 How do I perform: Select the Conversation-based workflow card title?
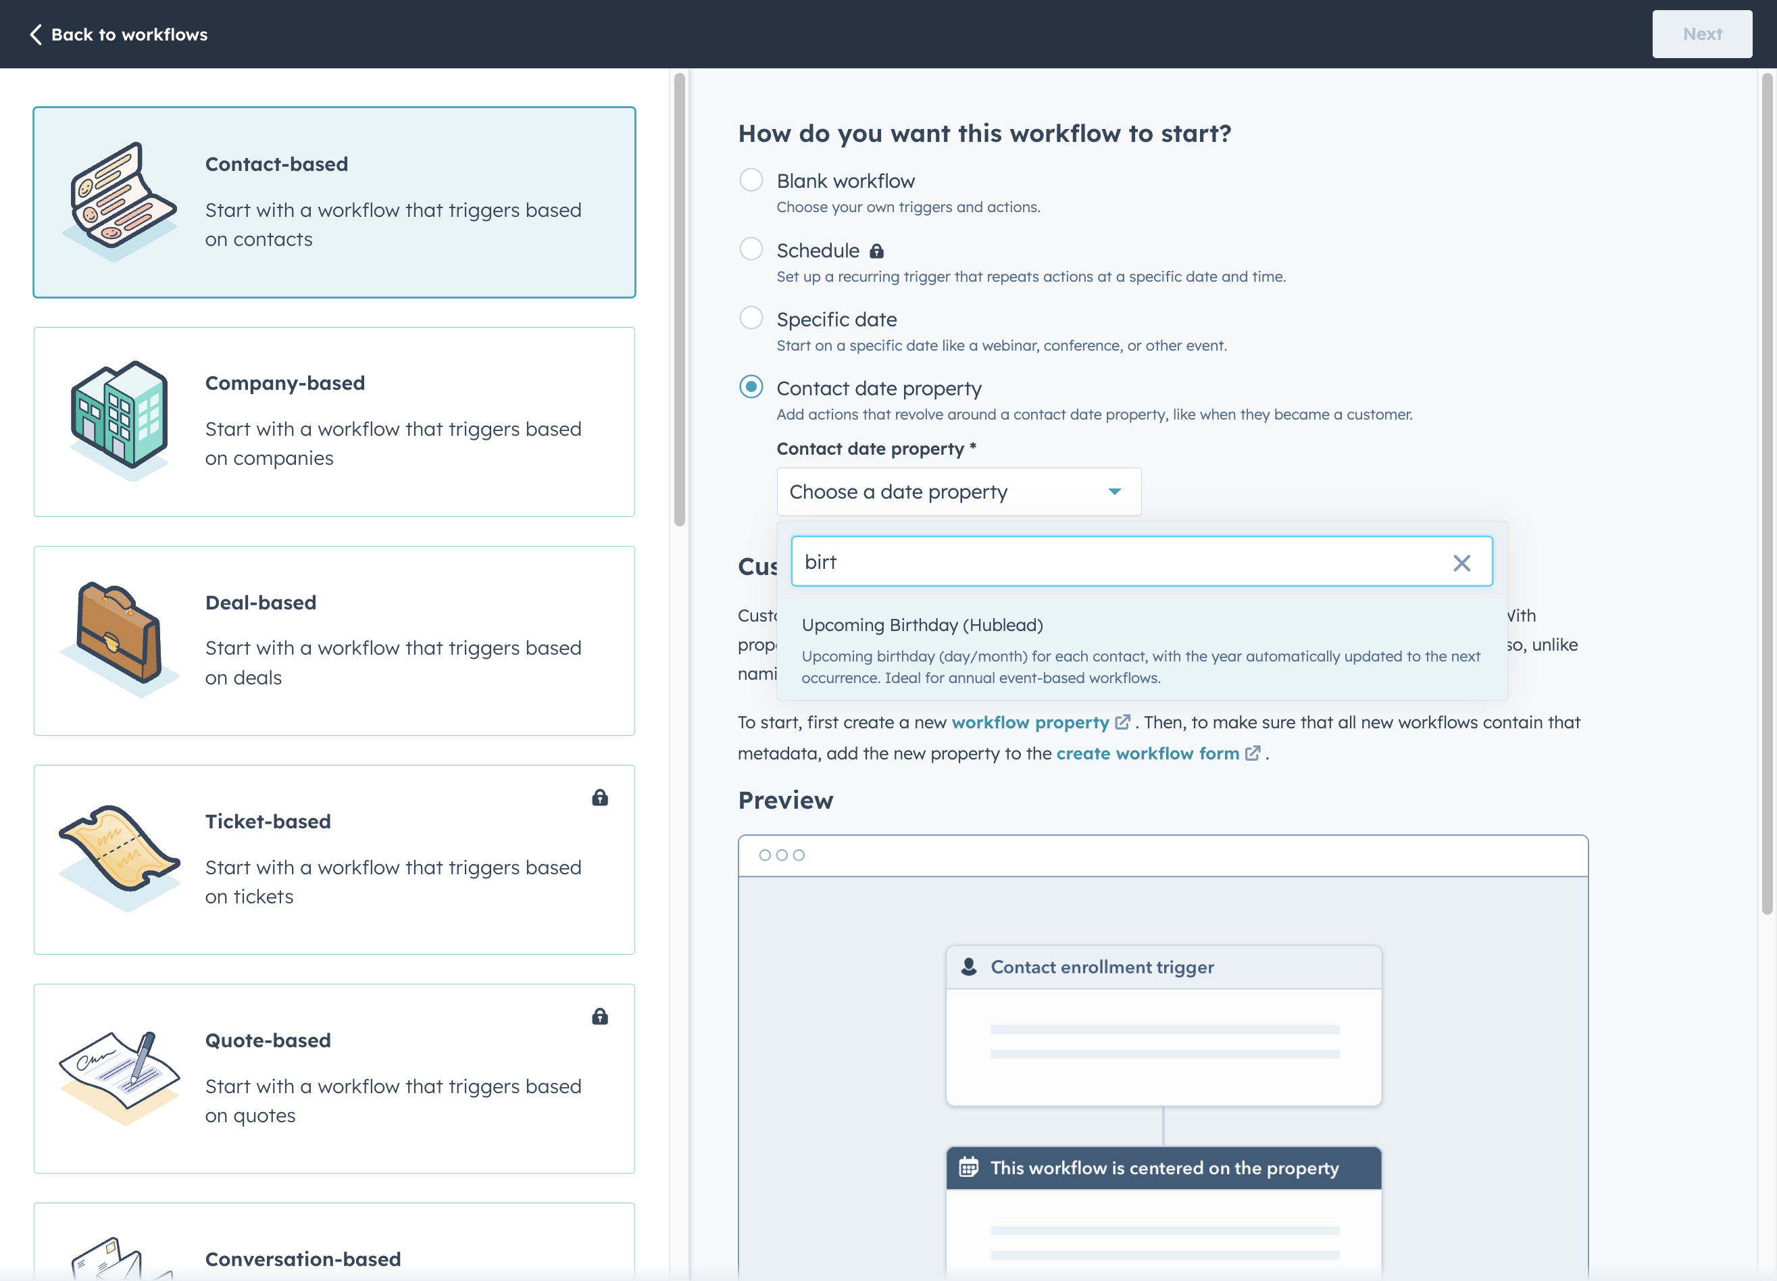(x=303, y=1259)
